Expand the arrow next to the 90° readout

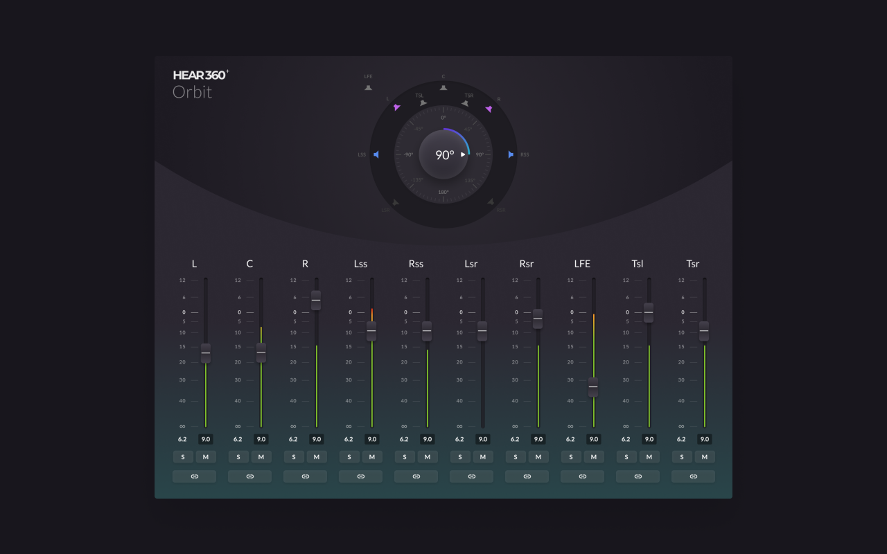464,154
